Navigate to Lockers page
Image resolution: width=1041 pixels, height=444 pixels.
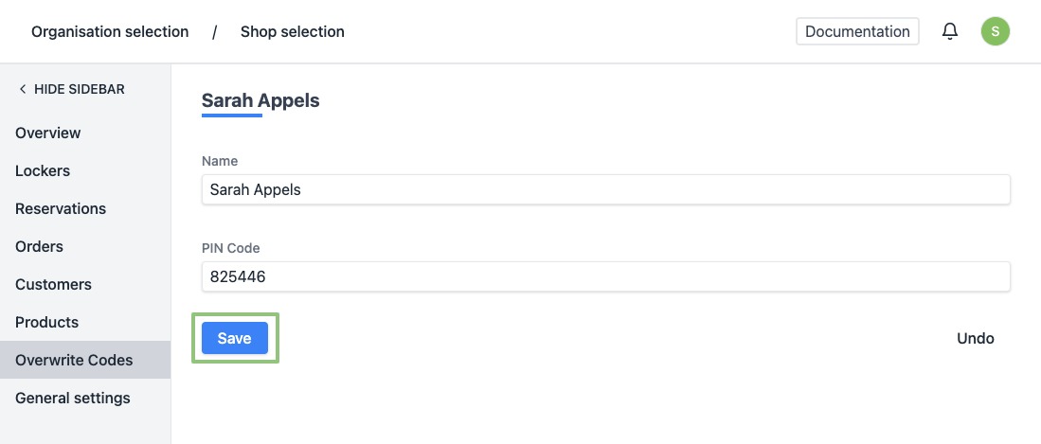pyautogui.click(x=43, y=170)
